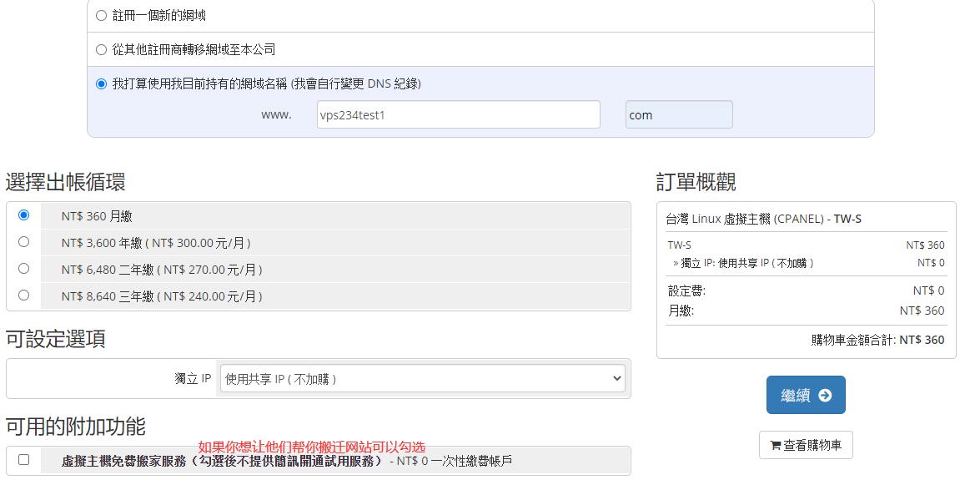This screenshot has width=960, height=485.
Task: Choose the NT$ 3,600 年繳 billing cycle
Action: click(24, 241)
